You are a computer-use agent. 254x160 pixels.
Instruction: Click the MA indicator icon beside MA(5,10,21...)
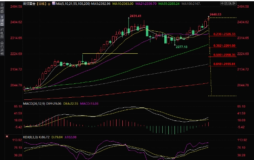(54, 3)
